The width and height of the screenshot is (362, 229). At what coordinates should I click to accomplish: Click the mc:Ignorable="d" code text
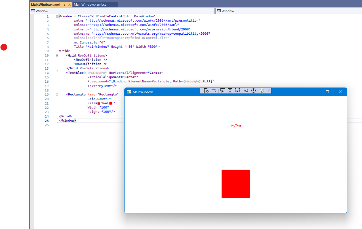pos(89,42)
